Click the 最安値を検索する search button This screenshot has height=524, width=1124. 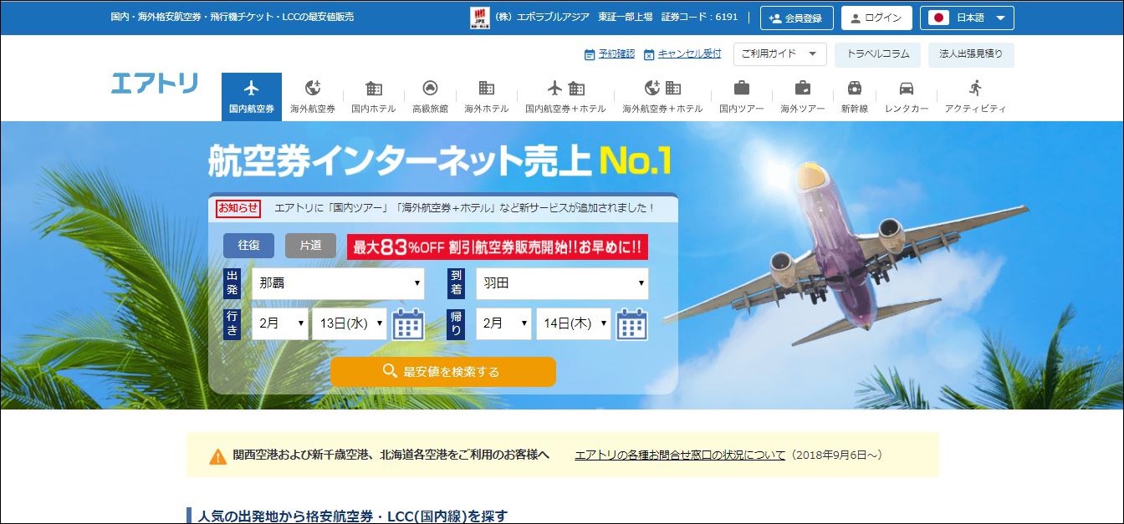(x=443, y=372)
